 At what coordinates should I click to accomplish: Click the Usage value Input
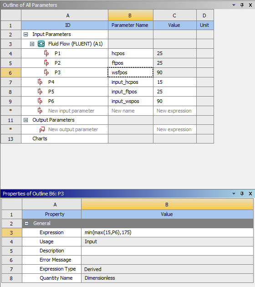(167, 241)
